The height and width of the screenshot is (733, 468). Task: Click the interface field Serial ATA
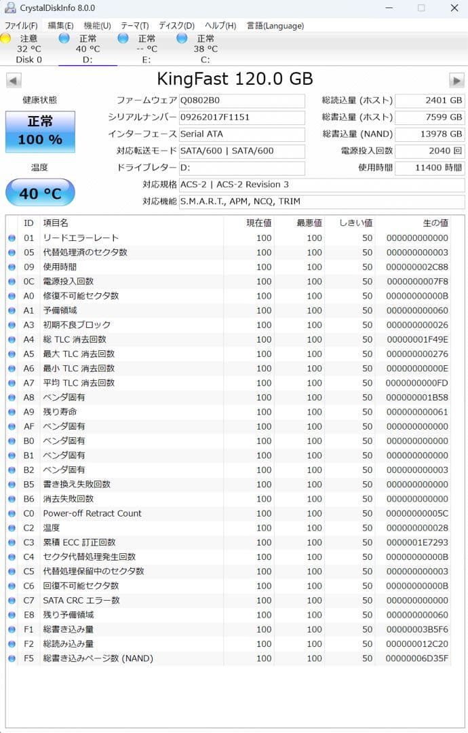click(x=242, y=134)
